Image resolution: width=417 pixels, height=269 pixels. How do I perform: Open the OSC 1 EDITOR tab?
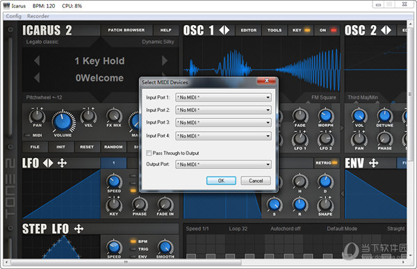(x=249, y=30)
